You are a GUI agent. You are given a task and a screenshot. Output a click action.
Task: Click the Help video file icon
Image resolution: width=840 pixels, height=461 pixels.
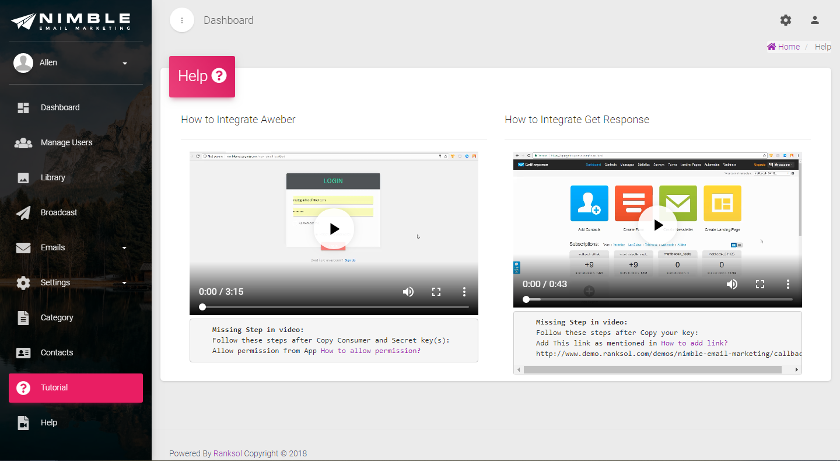coord(23,422)
